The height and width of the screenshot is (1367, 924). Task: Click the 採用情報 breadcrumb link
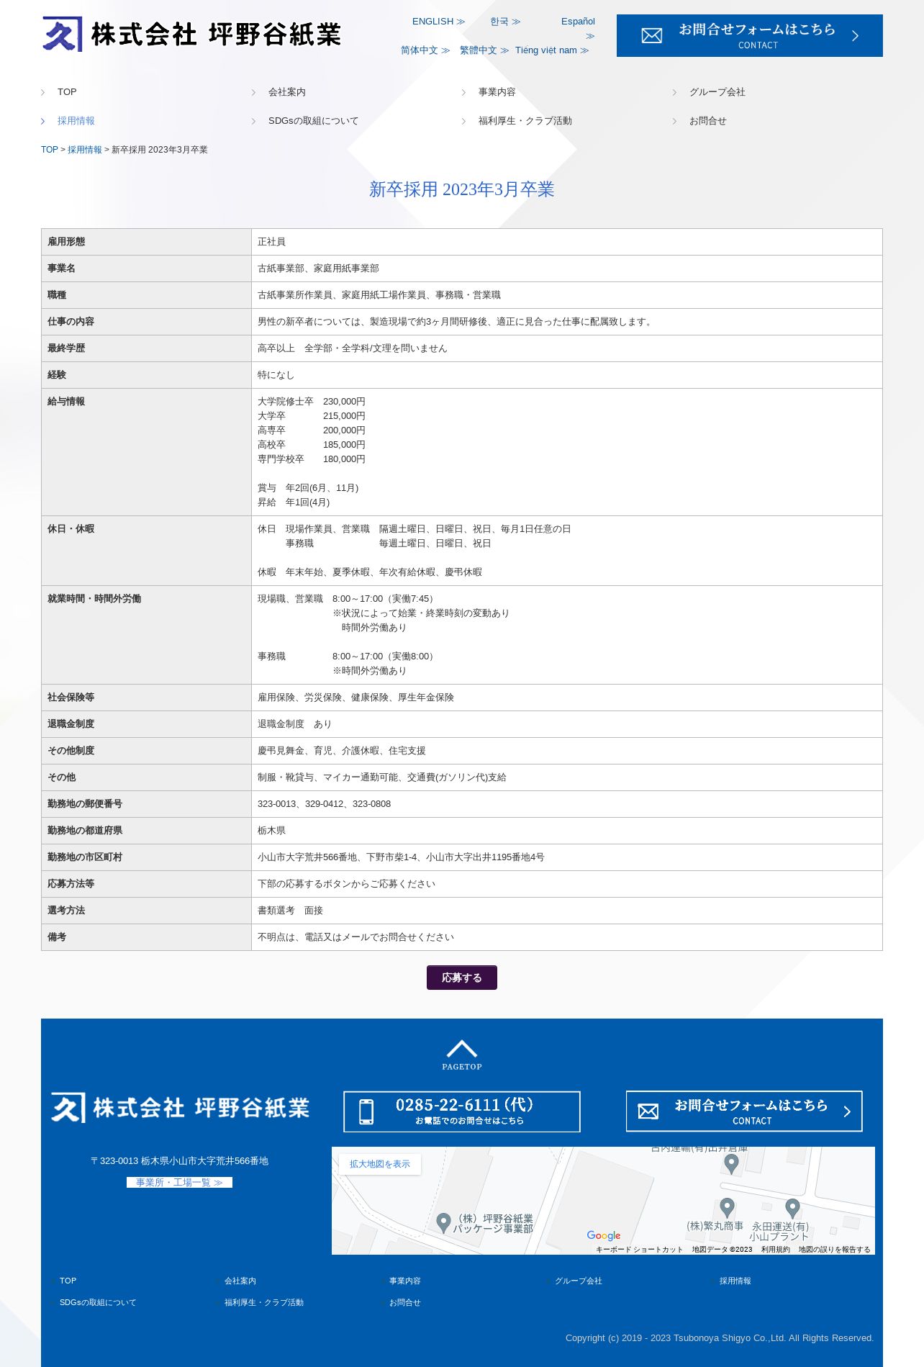85,150
